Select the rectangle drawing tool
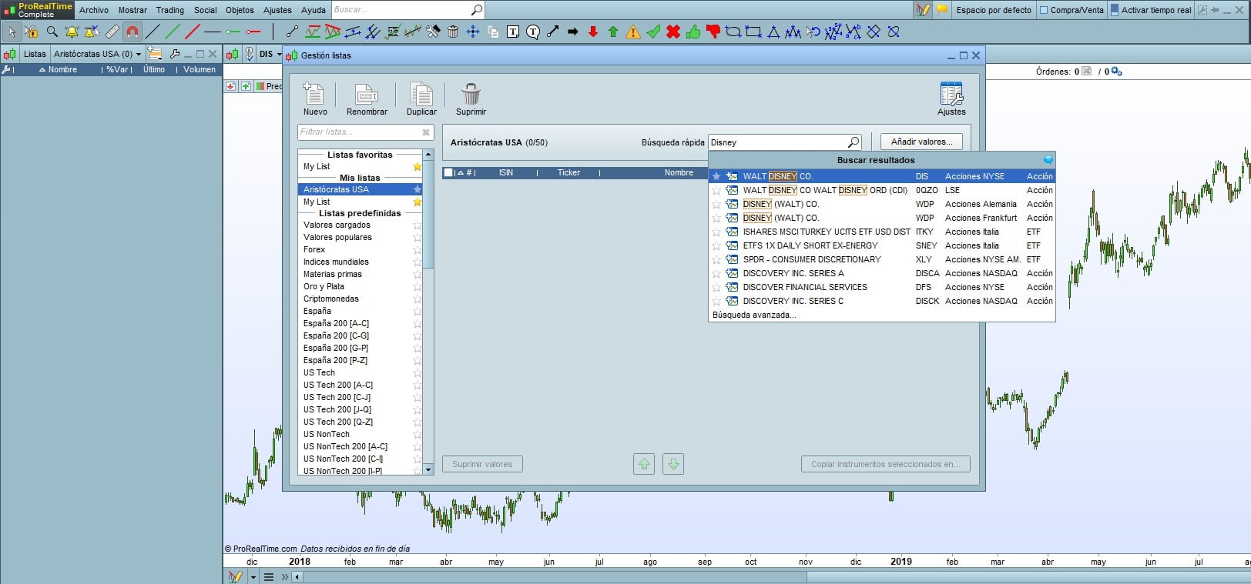Image resolution: width=1251 pixels, height=584 pixels. pos(753,32)
